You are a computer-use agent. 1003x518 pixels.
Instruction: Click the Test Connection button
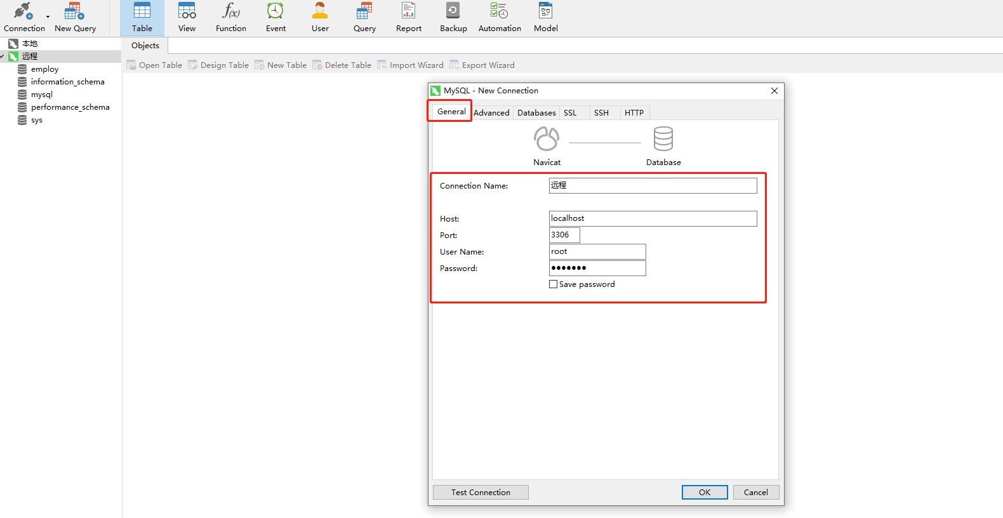(481, 492)
